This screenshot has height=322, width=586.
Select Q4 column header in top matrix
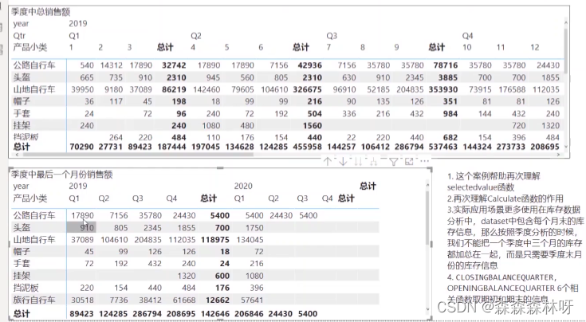point(467,36)
